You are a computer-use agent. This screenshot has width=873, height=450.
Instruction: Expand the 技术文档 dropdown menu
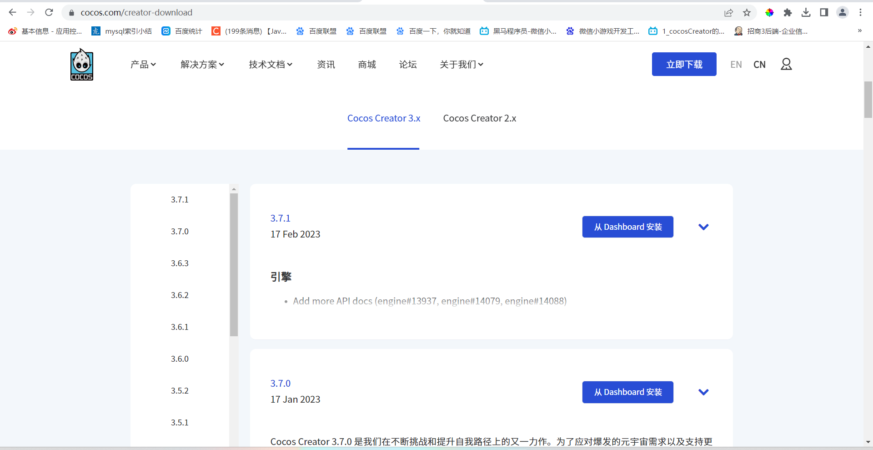pos(271,65)
